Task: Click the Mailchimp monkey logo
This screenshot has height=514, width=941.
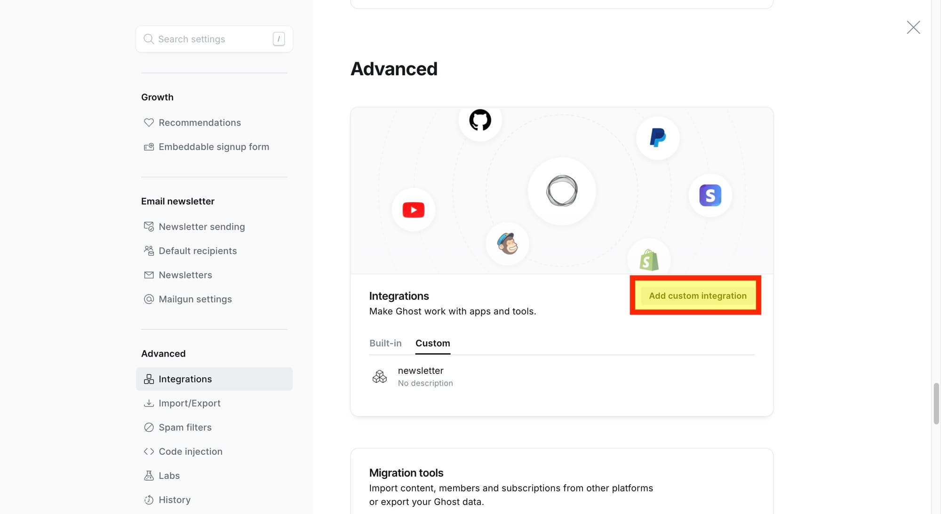Action: coord(507,243)
